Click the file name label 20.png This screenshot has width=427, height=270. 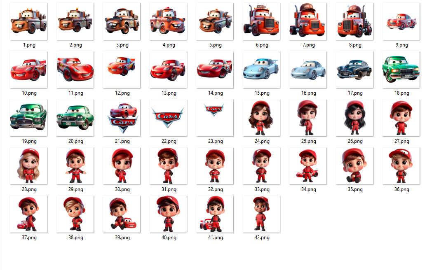click(76, 141)
